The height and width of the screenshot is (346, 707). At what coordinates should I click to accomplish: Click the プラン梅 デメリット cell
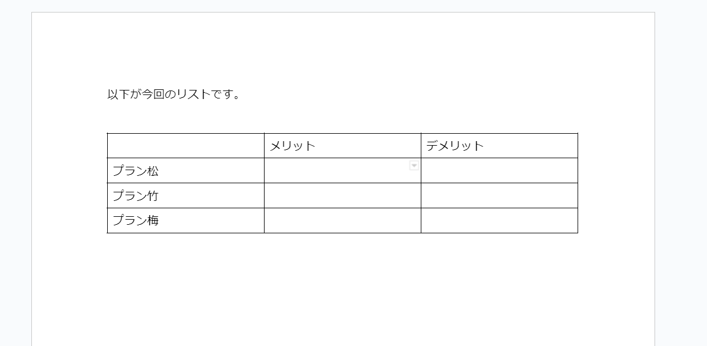click(x=499, y=221)
